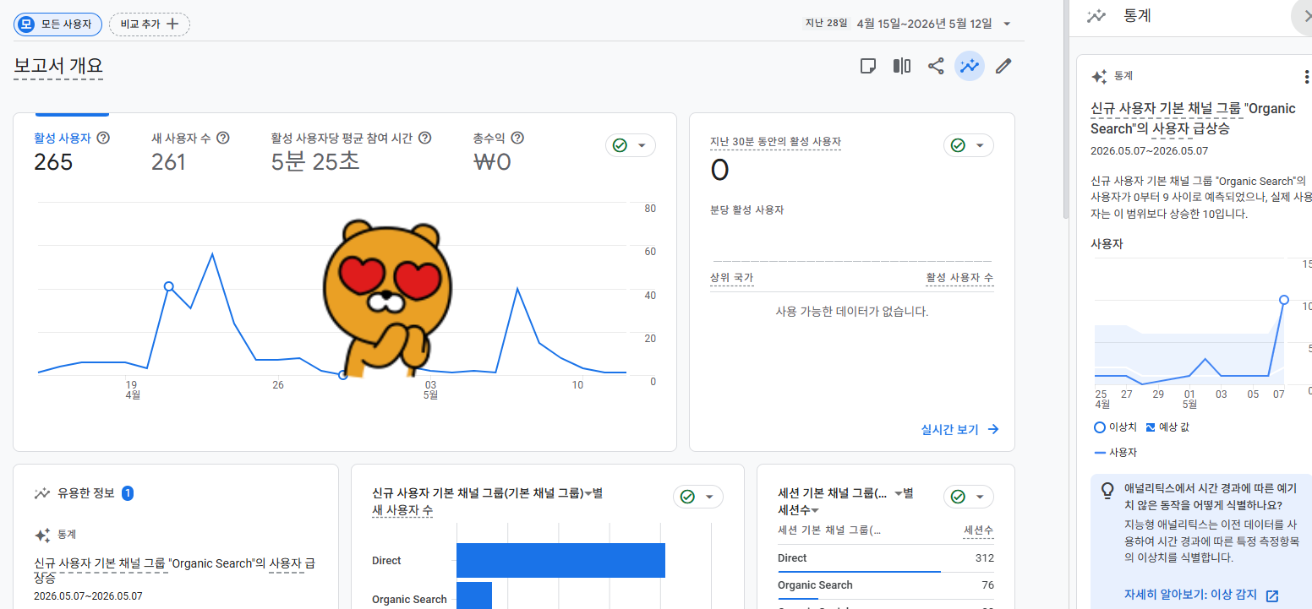
Task: Click the 312 sessions value
Action: click(984, 558)
